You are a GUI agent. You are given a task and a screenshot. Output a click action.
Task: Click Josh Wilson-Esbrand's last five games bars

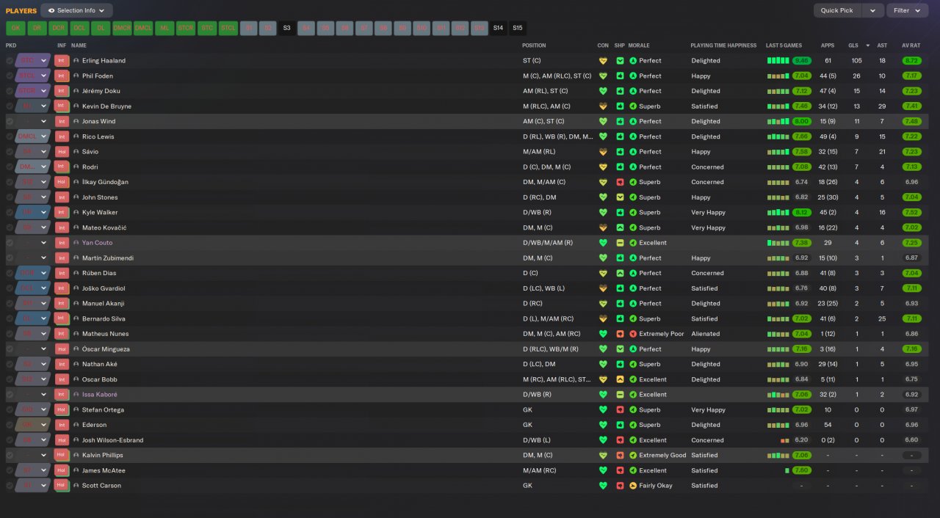tap(784, 440)
